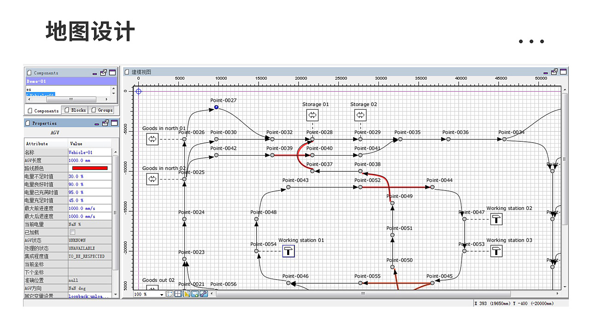Screen dimensions: 590x325
Task: Click the red 路线颜色 color swatch
Action: pos(90,168)
